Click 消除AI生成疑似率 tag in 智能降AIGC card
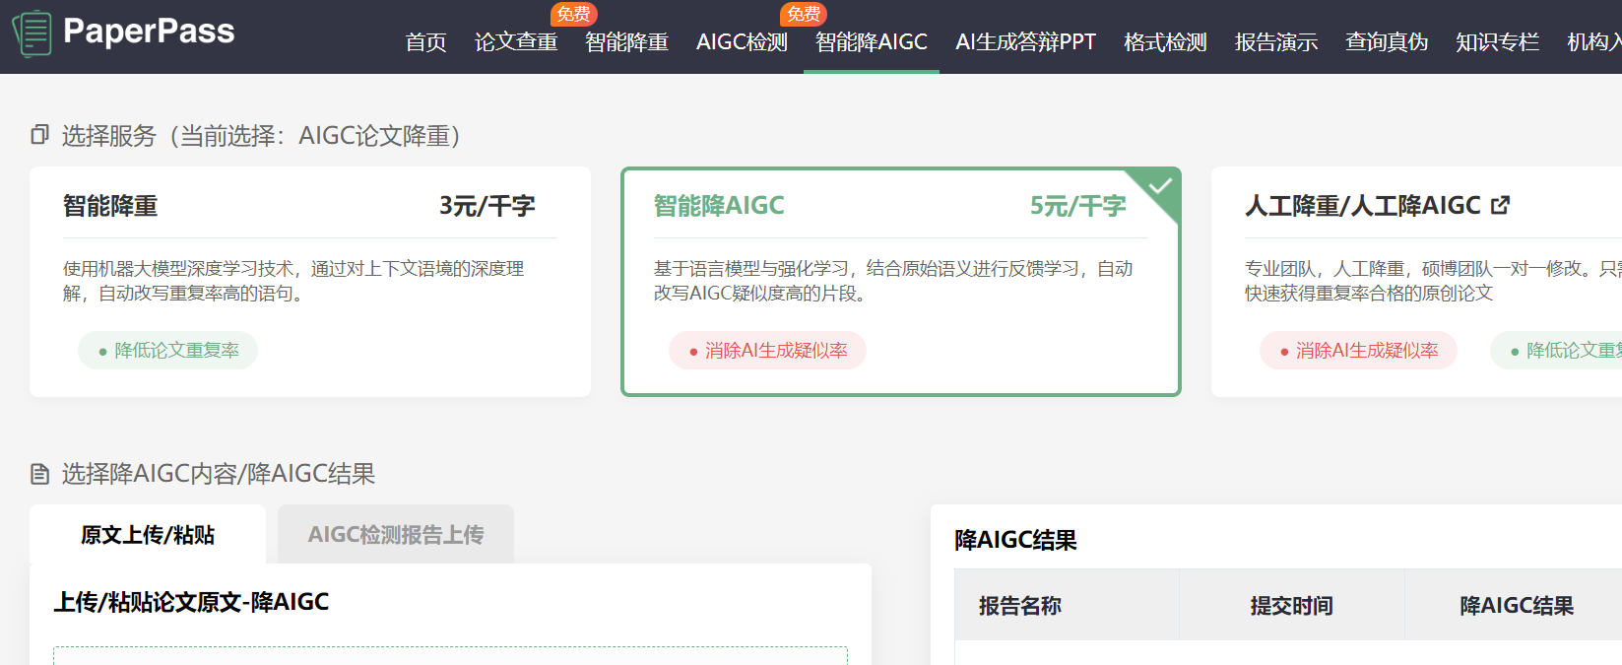Viewport: 1622px width, 665px height. pos(768,351)
